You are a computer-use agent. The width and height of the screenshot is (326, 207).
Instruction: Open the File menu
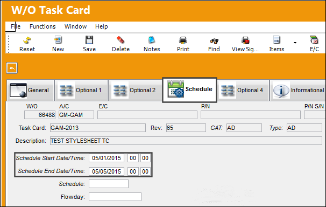coord(16,26)
